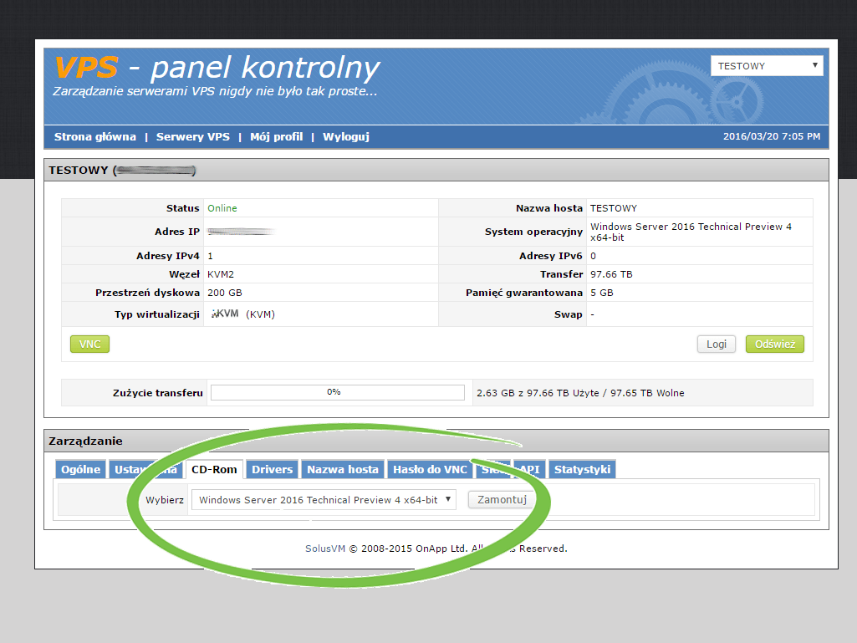Open the Serwery VPS page

[192, 136]
